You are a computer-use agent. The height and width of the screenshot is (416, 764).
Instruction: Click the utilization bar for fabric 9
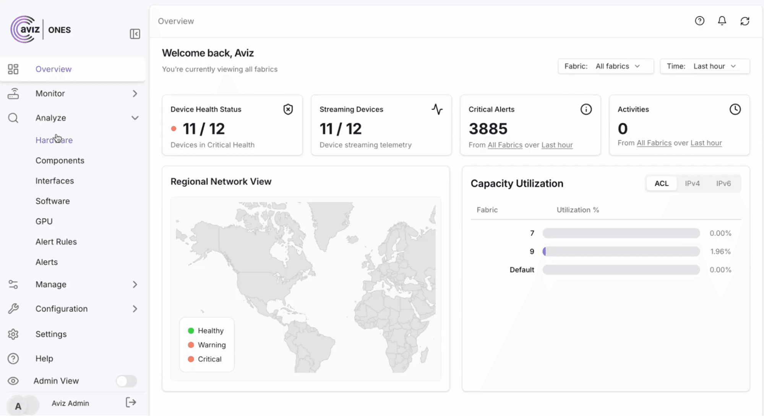coord(621,251)
